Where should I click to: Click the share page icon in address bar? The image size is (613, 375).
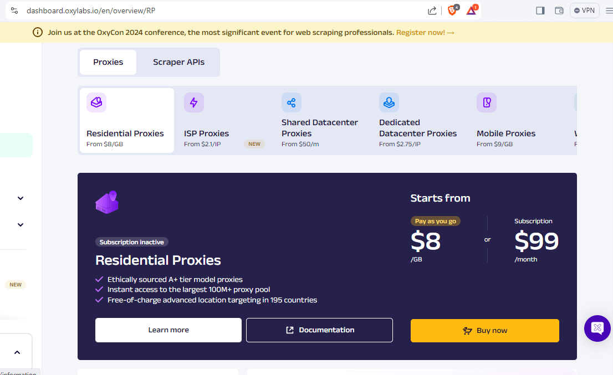(x=432, y=11)
